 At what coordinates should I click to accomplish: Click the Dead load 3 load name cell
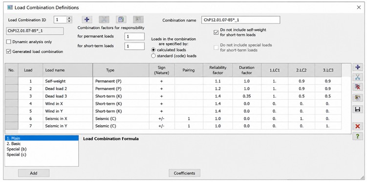click(68, 96)
